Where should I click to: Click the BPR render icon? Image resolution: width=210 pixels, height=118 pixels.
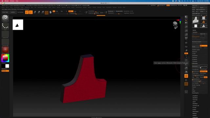point(186,17)
